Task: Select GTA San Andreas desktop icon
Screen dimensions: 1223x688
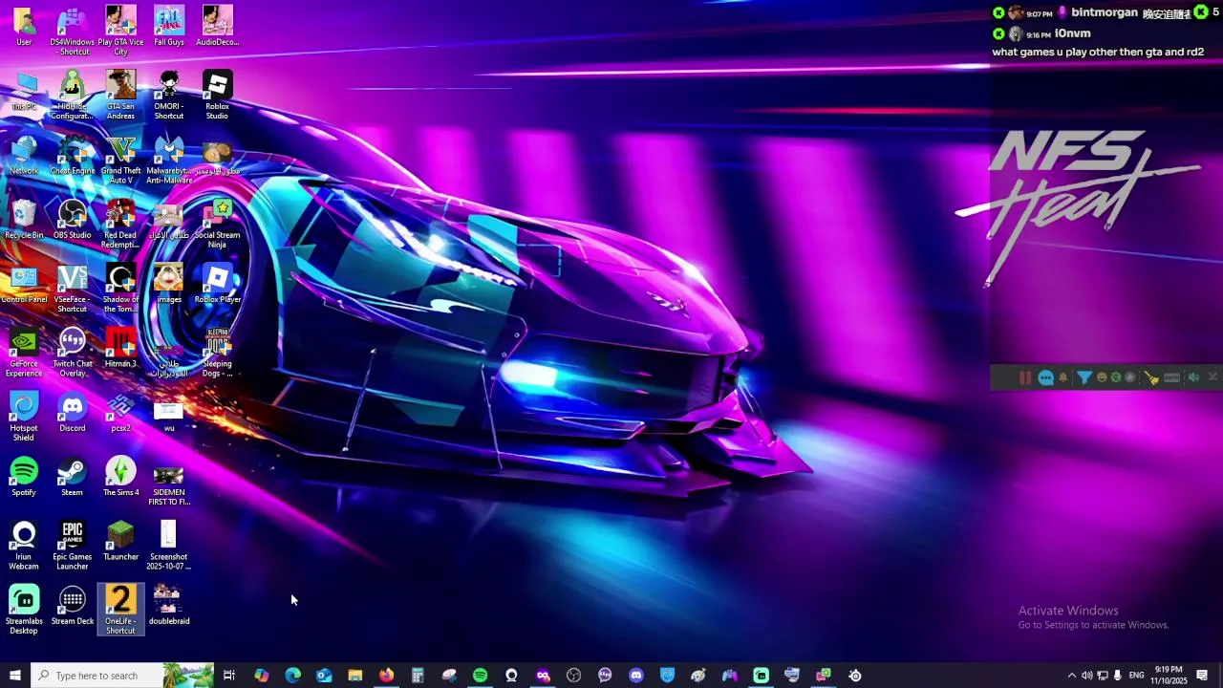Action: 120,97
